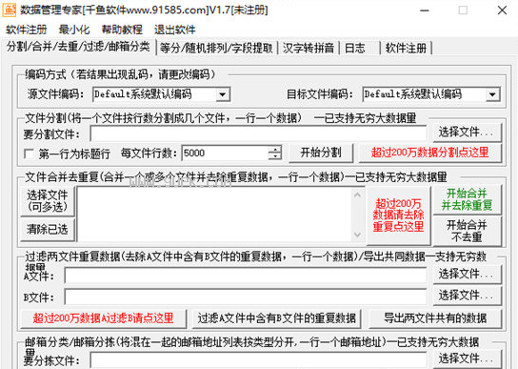
Task: Click the 退出软件 menu item
Action: tap(175, 30)
